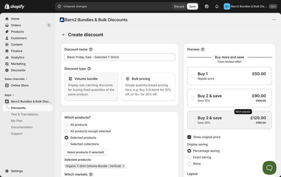Select Percentage saving display option
Viewport: 281px width, 177px height.
coord(189,151)
